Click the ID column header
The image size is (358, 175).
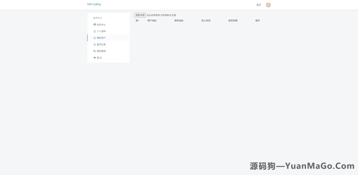click(137, 21)
